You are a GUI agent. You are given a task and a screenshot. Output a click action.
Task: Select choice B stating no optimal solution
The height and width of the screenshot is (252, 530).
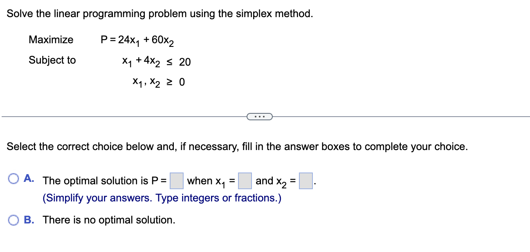pos(13,220)
